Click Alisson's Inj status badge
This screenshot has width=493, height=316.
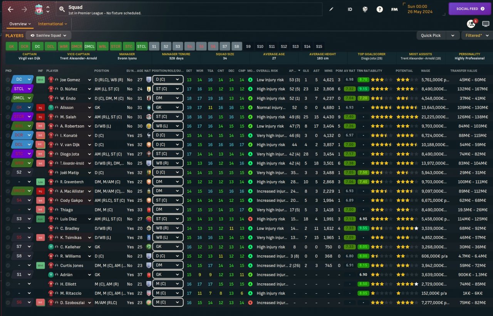40,108
